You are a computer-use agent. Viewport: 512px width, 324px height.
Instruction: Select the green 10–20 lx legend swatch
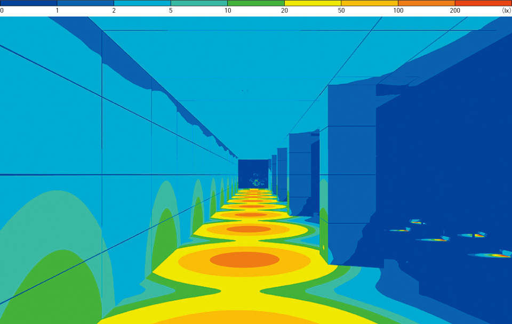(255, 3)
